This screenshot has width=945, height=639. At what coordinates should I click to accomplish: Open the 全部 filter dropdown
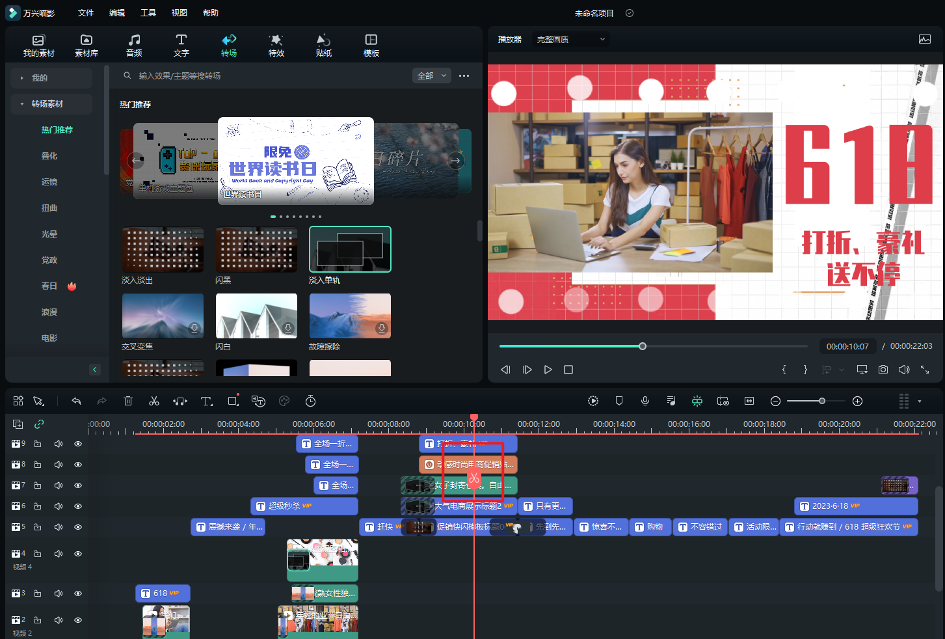point(432,76)
